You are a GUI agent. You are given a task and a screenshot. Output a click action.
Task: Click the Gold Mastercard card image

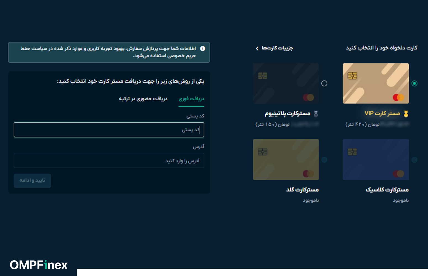pos(286,160)
